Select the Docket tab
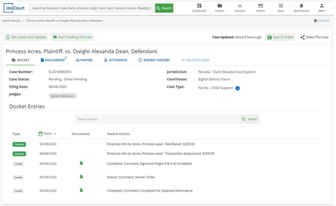Screen dimensions: 336x206 click(20, 60)
